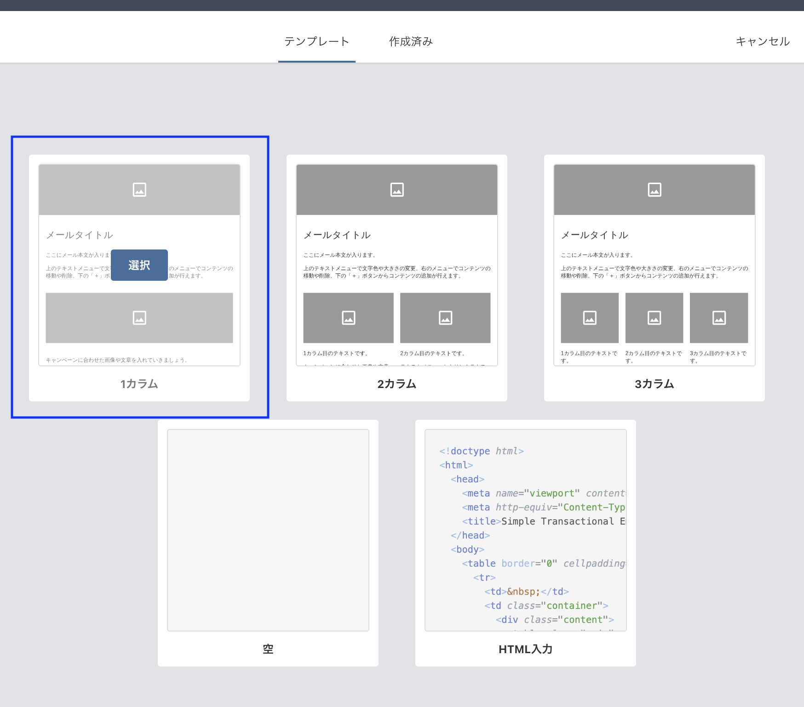Click the 1カラム template label

coord(139,384)
